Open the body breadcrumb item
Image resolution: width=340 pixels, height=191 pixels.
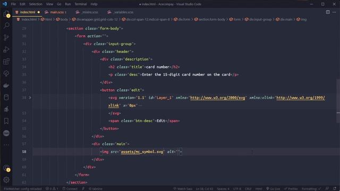click(x=62, y=20)
